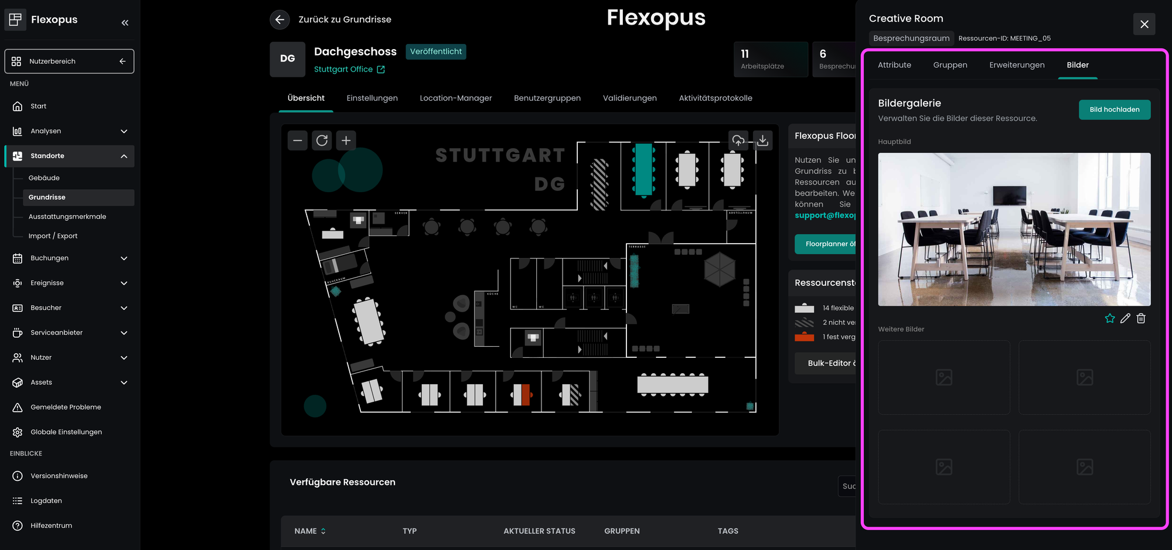Click the Bild hochladen button
Viewport: 1172px width, 550px height.
[1114, 110]
